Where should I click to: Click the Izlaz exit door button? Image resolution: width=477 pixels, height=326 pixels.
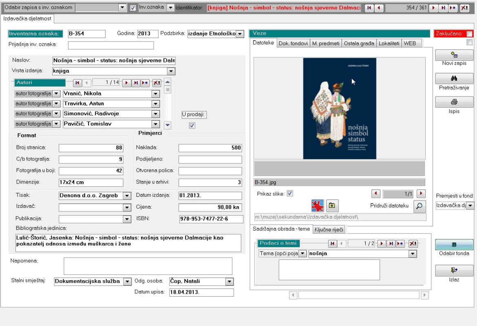(454, 270)
